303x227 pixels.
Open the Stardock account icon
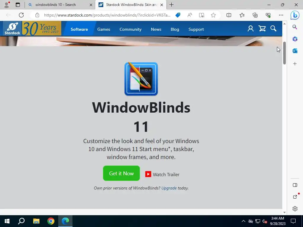click(251, 29)
